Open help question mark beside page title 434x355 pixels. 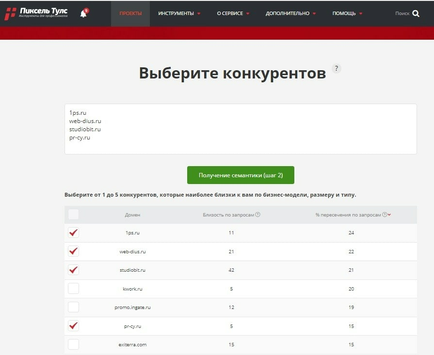pyautogui.click(x=337, y=68)
